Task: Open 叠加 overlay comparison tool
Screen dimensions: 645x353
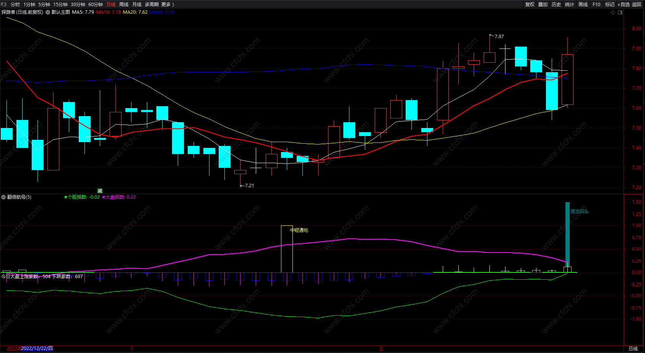Action: (543, 4)
